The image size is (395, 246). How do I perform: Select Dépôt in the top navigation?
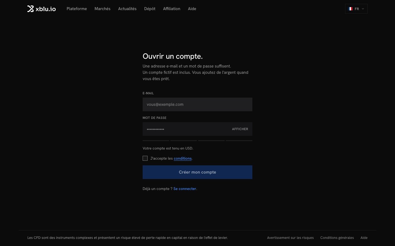[x=150, y=9]
